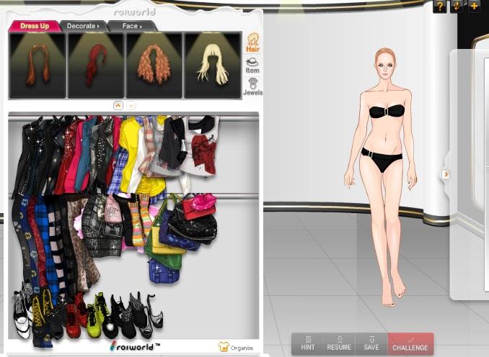Click the HINT button
Image resolution: width=489 pixels, height=357 pixels.
point(307,343)
